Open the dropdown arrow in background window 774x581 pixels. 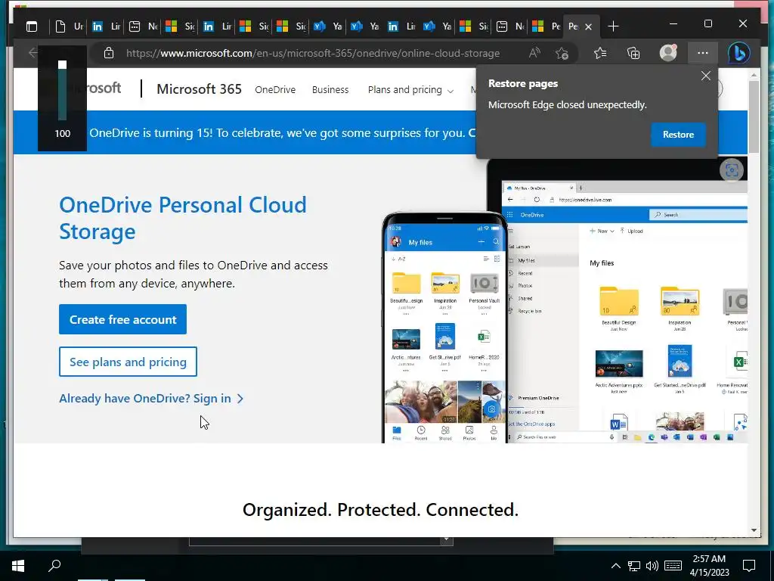[446, 540]
